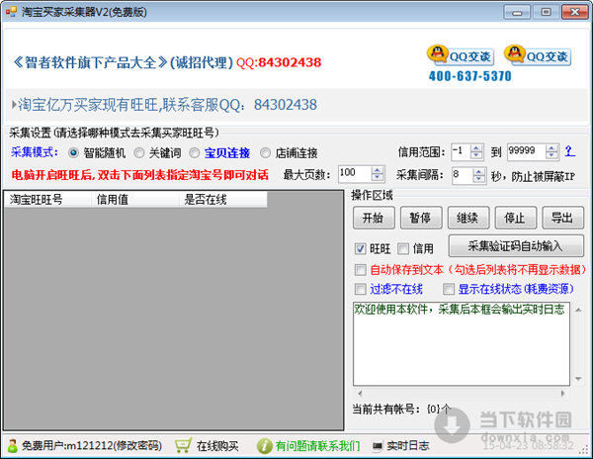
Task: Click the free user avatar icon
Action: point(13,446)
